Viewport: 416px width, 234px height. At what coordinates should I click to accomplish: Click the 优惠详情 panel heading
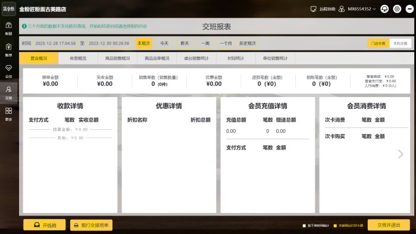(169, 106)
